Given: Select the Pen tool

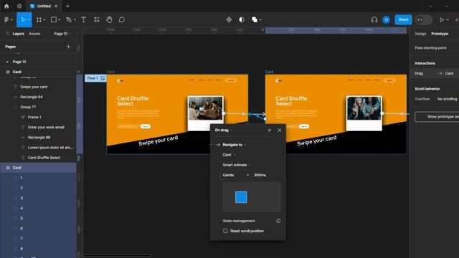Looking at the screenshot, I should coord(69,19).
